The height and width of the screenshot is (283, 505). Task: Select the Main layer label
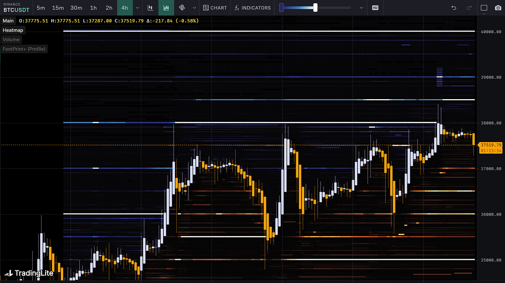8,21
